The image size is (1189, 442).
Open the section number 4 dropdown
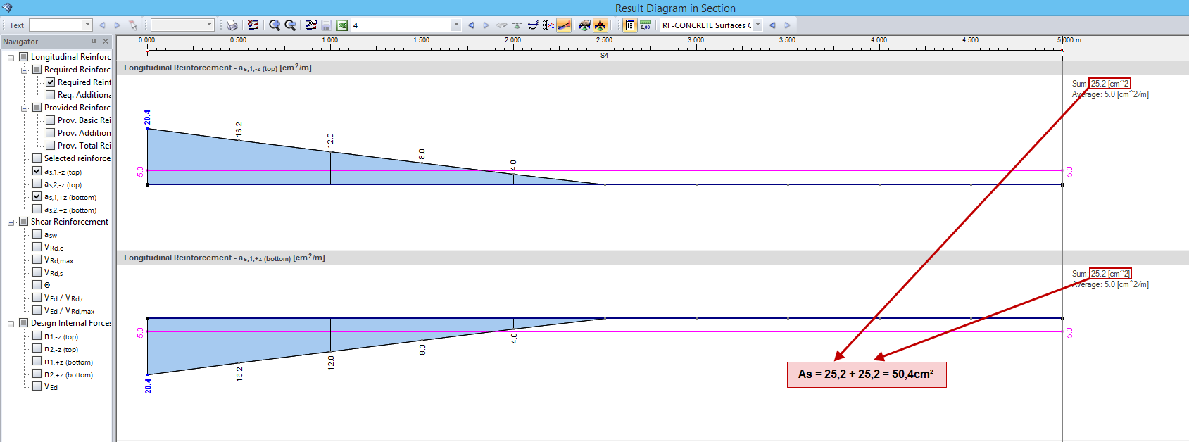tap(456, 25)
